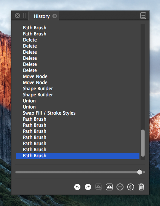Click the history position slider knob
160x206 pixels.
pos(139,172)
